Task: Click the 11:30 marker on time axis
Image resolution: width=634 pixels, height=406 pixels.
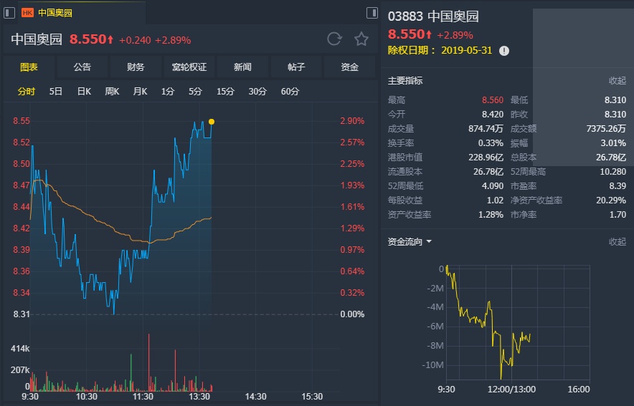Action: 143,396
